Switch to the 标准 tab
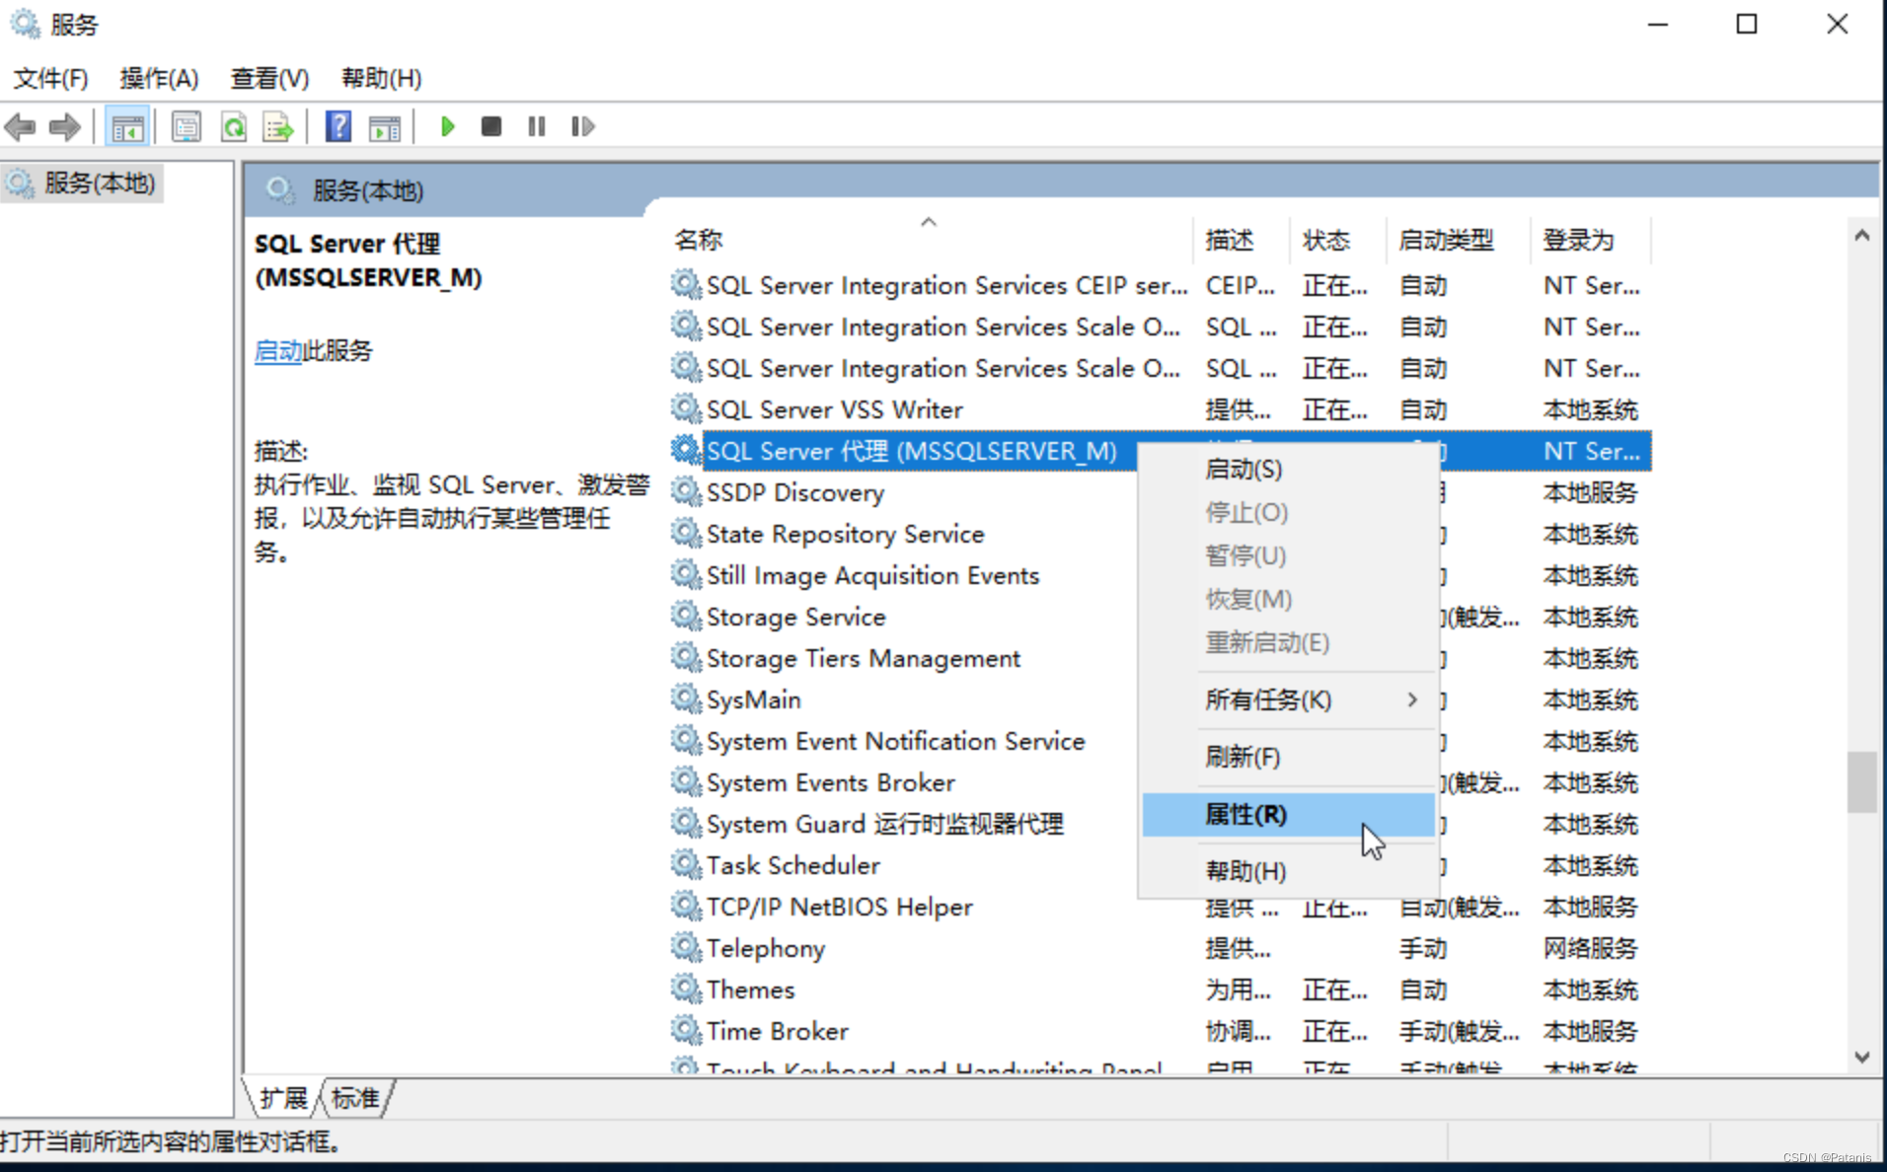1887x1172 pixels. [x=355, y=1098]
